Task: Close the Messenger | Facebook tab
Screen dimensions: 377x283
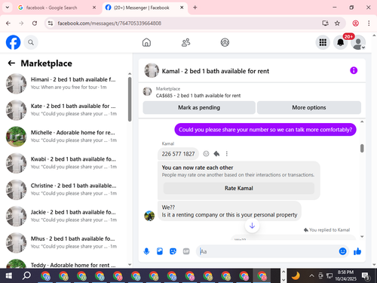Action: pyautogui.click(x=182, y=8)
